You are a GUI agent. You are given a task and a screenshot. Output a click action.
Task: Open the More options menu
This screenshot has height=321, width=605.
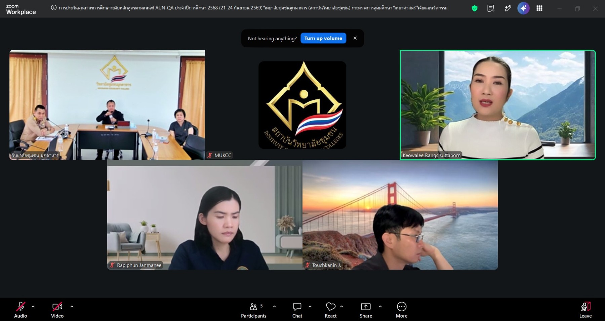pyautogui.click(x=402, y=310)
